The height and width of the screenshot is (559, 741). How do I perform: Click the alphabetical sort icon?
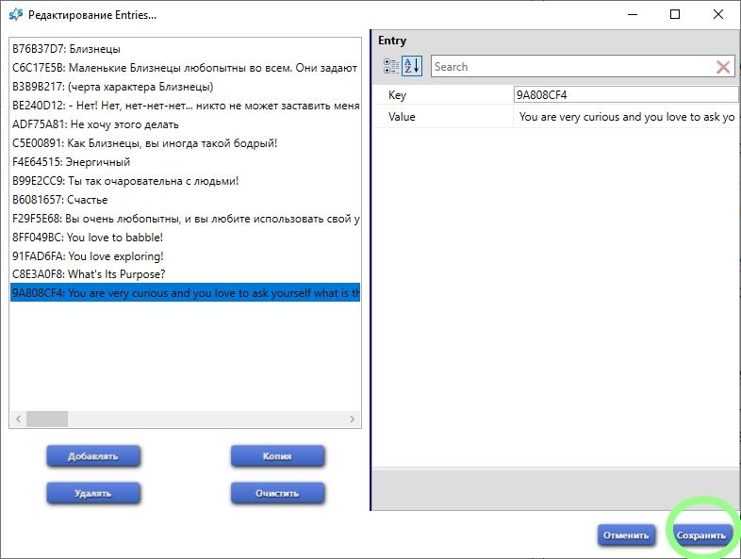412,66
